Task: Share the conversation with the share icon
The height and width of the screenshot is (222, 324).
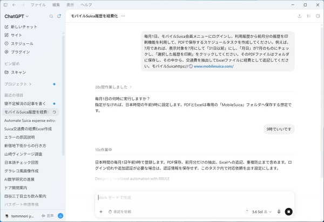Action: pos(299,16)
